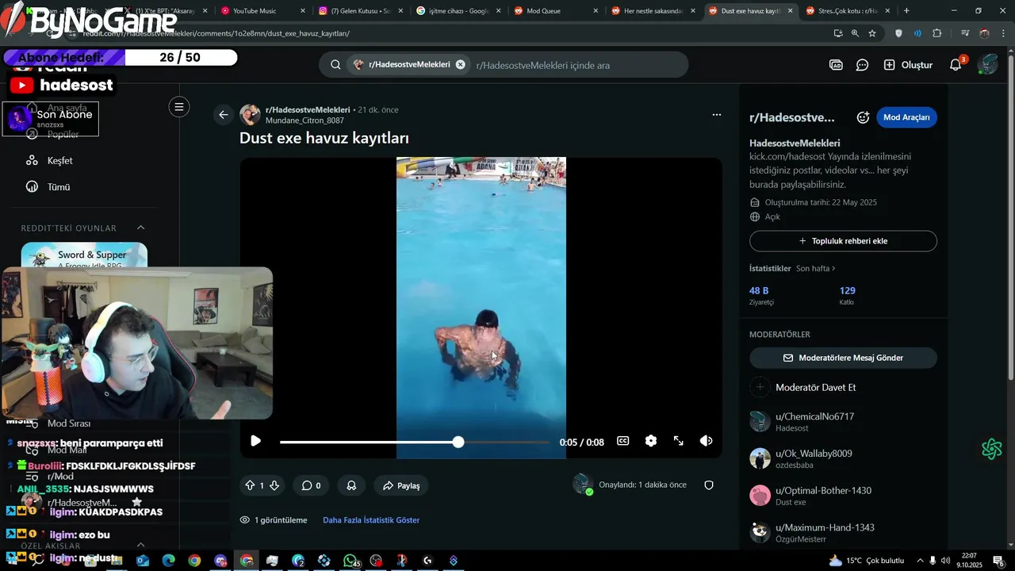Image resolution: width=1015 pixels, height=571 pixels.
Task: Open the Reddit chat icon
Action: click(863, 65)
